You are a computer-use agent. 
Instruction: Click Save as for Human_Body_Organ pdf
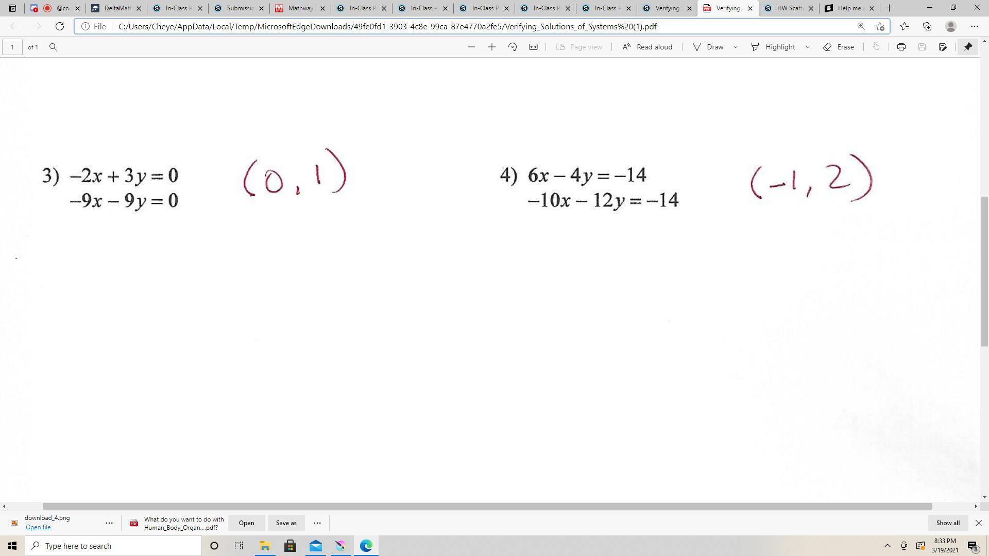[x=286, y=523]
